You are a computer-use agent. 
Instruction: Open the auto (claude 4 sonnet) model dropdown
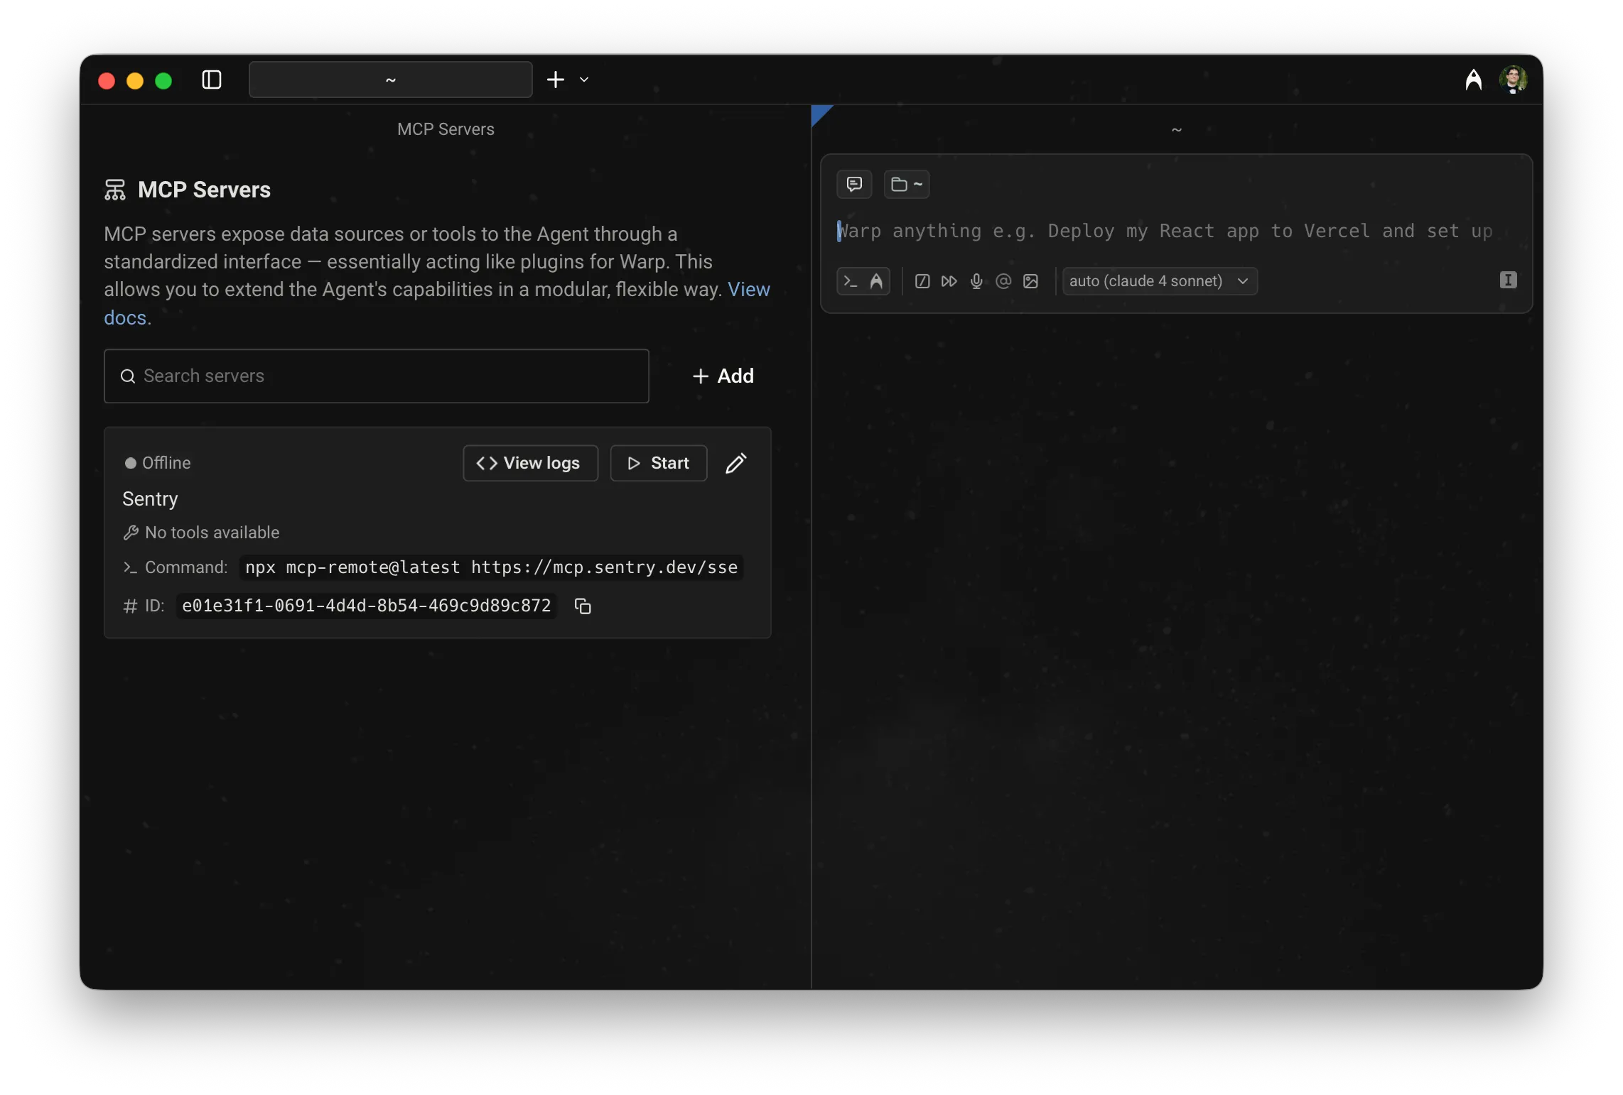pyautogui.click(x=1160, y=281)
